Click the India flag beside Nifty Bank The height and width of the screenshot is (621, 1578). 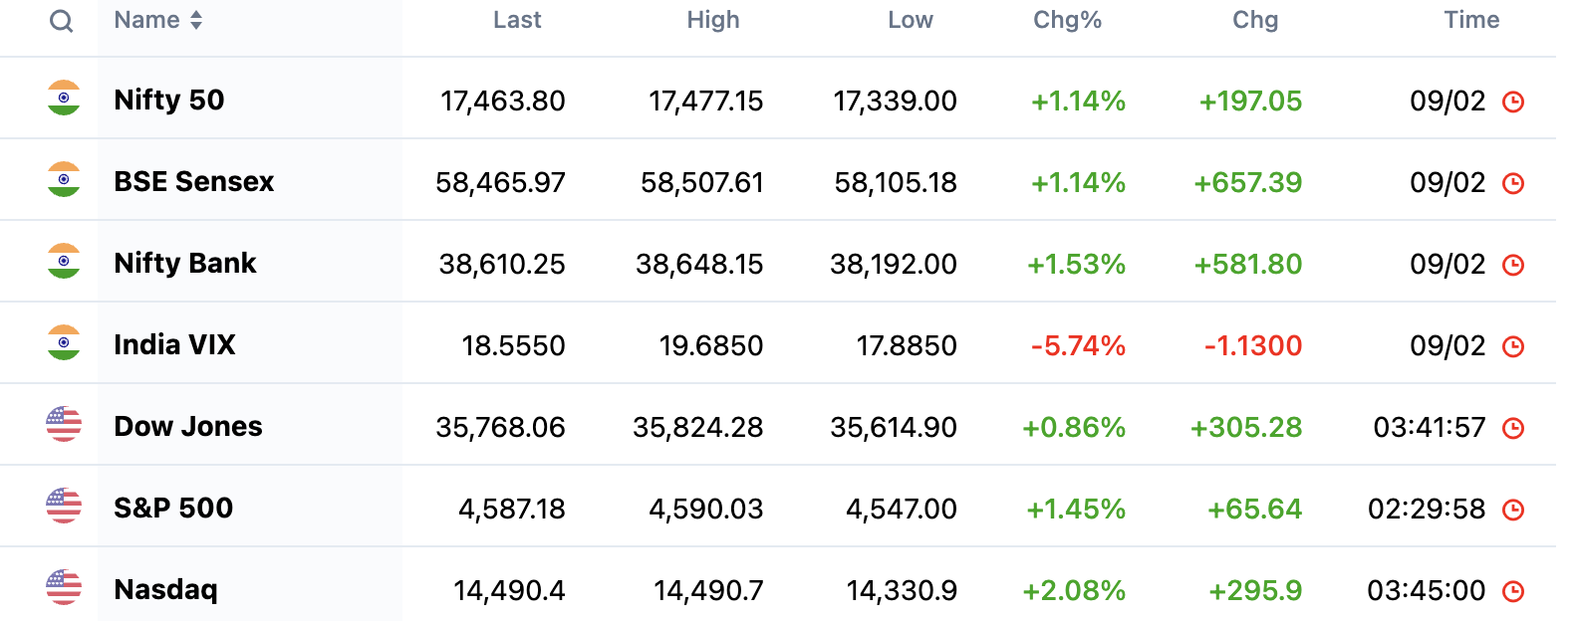(x=64, y=262)
